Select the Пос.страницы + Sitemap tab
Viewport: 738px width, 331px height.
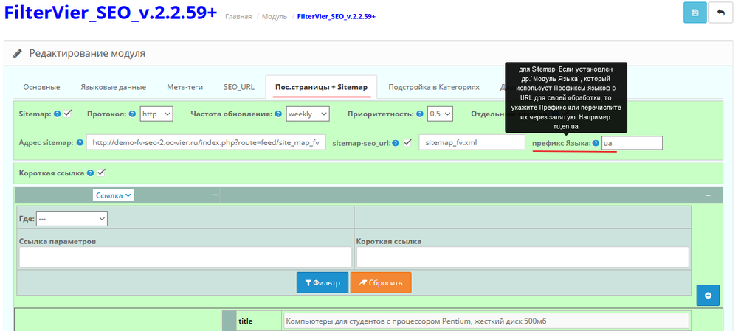321,88
